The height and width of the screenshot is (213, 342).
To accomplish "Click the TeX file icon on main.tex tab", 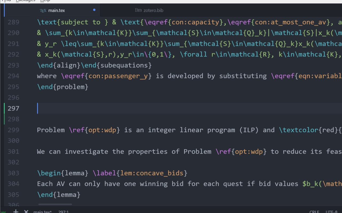I will 43,11.
